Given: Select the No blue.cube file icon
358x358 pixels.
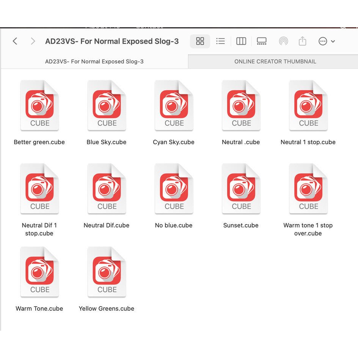Looking at the screenshot, I should coord(174,189).
